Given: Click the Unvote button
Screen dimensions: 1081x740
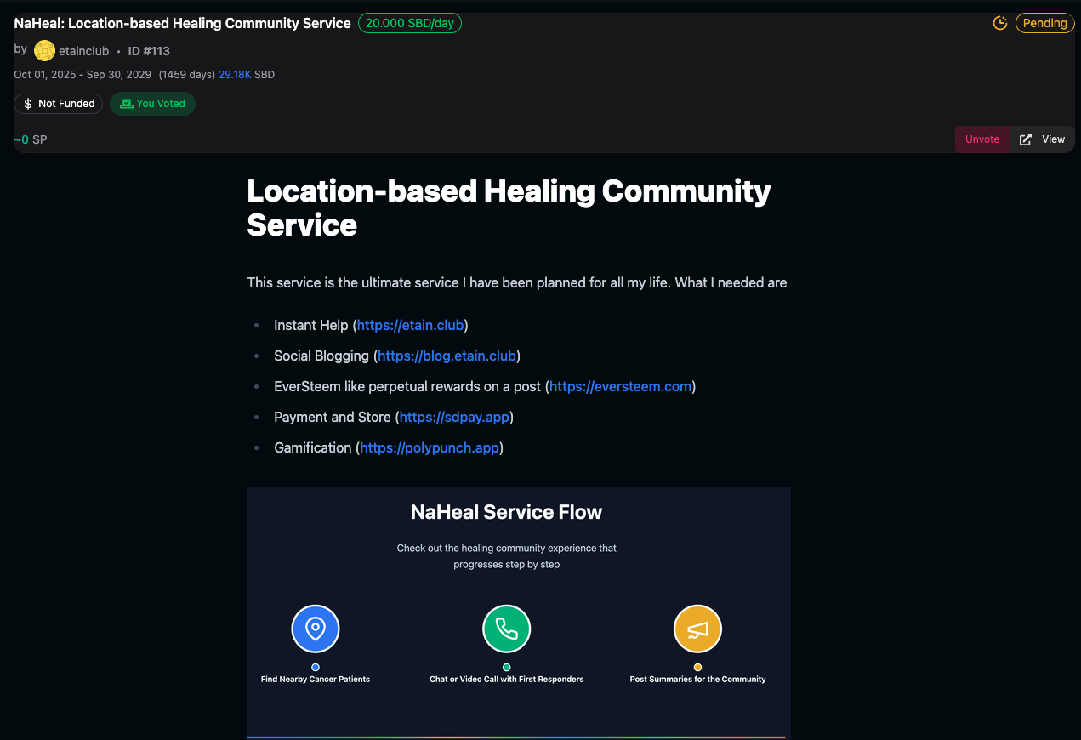Looking at the screenshot, I should (x=982, y=139).
